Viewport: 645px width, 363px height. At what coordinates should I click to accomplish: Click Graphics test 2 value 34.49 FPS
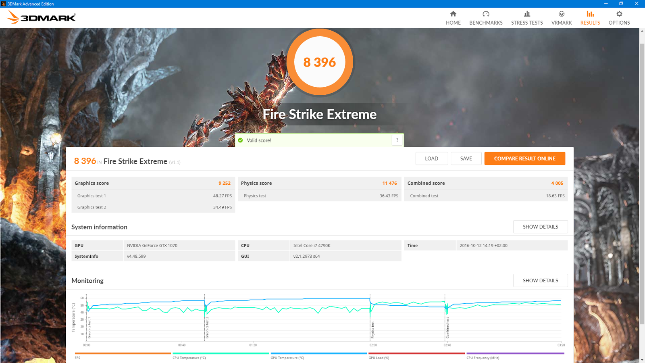click(x=223, y=207)
